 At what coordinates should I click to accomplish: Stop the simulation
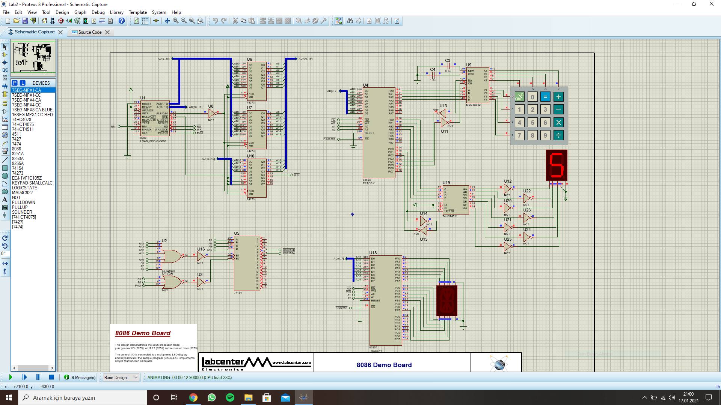(52, 377)
